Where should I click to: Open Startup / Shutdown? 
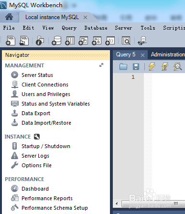coord(46,146)
